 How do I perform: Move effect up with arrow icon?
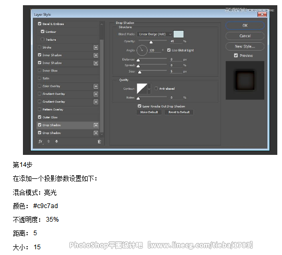click(48, 141)
